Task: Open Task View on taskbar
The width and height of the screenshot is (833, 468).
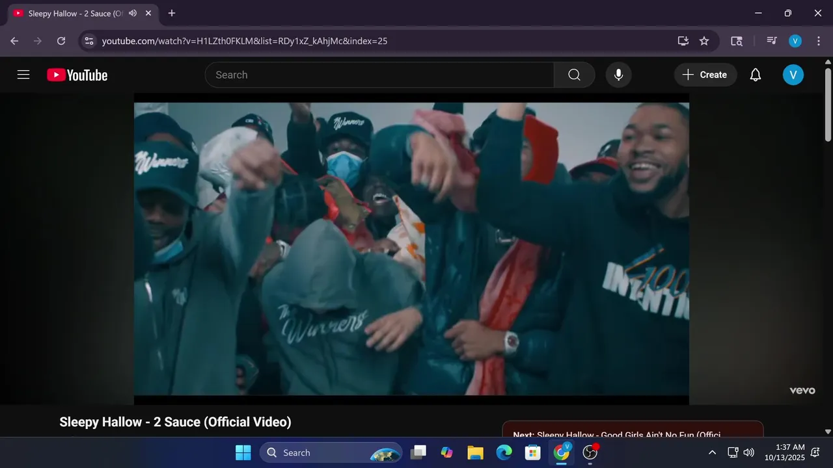Action: pyautogui.click(x=418, y=452)
